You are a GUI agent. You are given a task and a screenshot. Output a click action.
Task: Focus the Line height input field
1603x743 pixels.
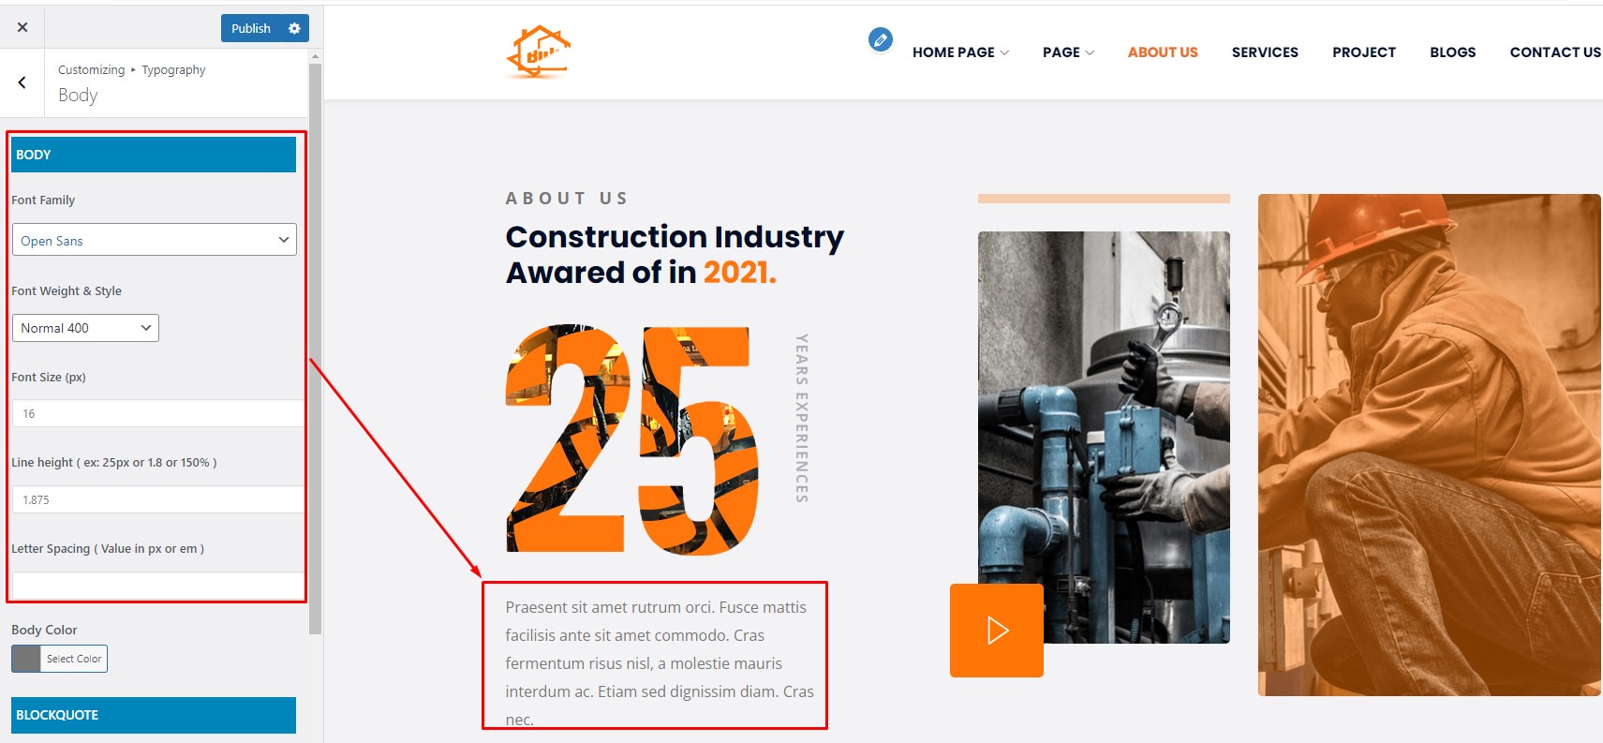point(158,499)
